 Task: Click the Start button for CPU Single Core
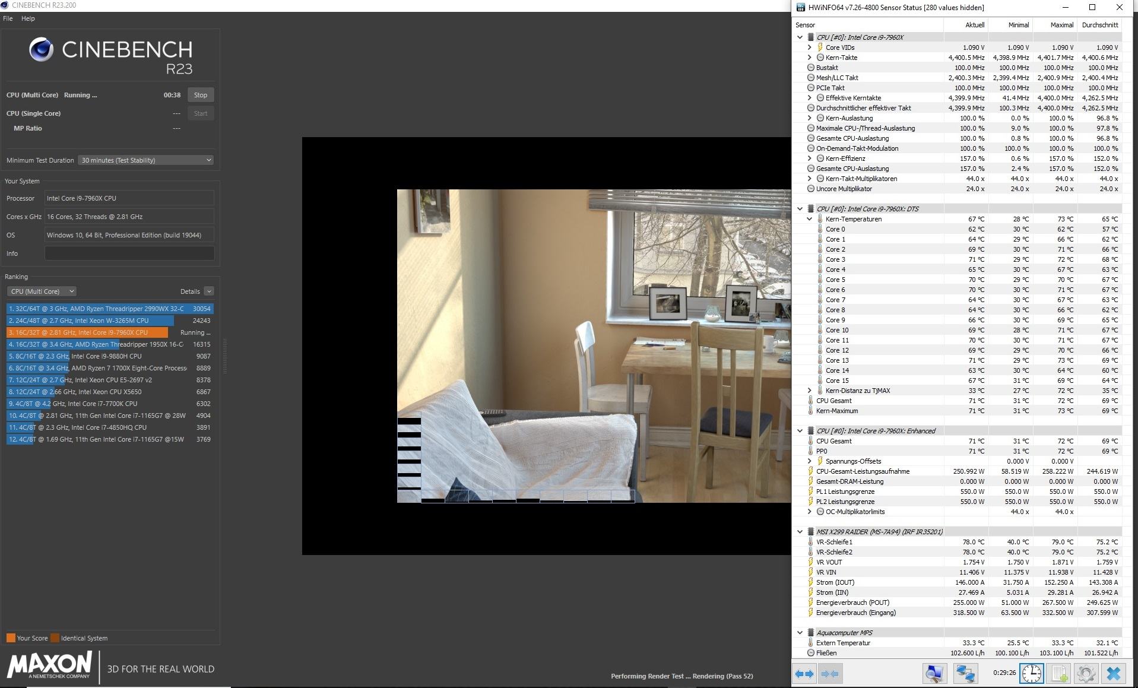pyautogui.click(x=201, y=113)
